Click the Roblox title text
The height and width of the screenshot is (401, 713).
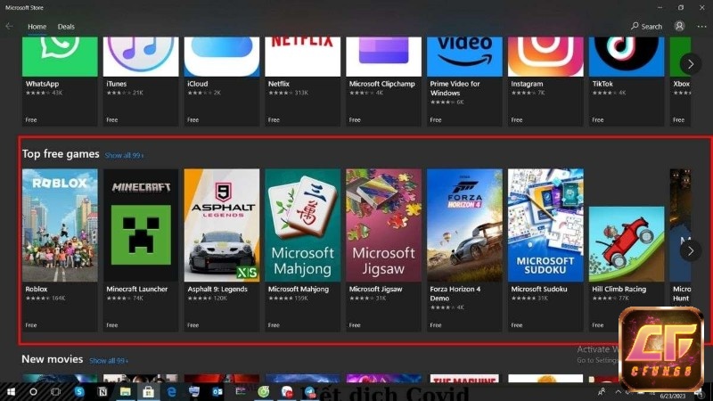click(37, 289)
